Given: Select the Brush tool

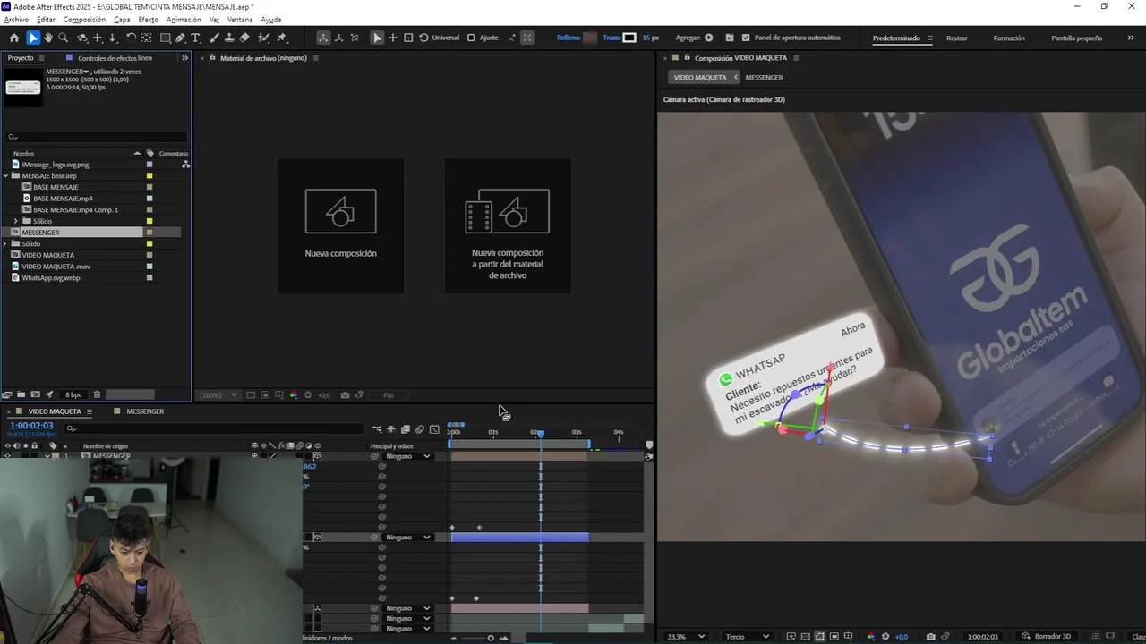Looking at the screenshot, I should [215, 38].
